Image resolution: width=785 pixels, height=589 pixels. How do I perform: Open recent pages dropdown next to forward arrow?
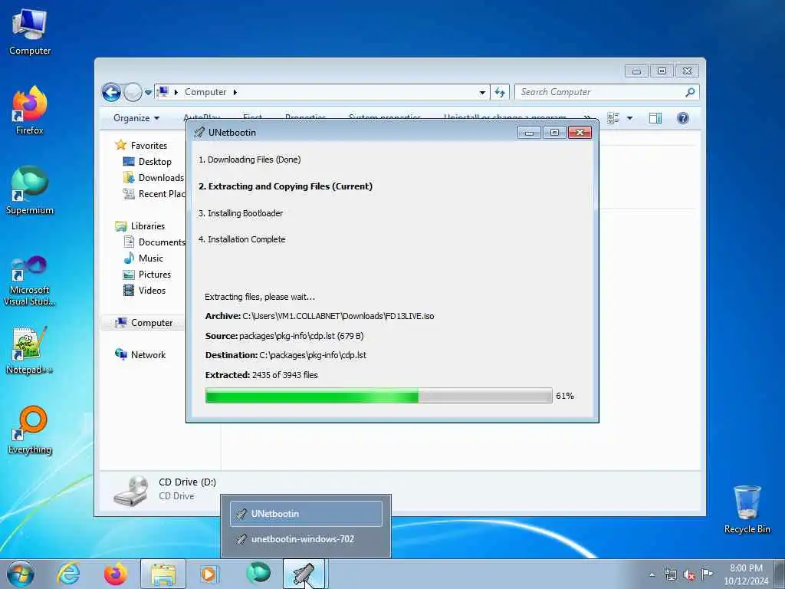coord(148,93)
